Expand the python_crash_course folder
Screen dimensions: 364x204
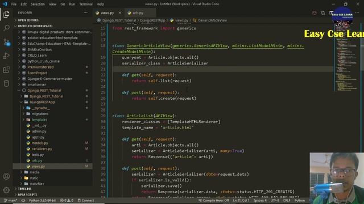pyautogui.click(x=43, y=61)
